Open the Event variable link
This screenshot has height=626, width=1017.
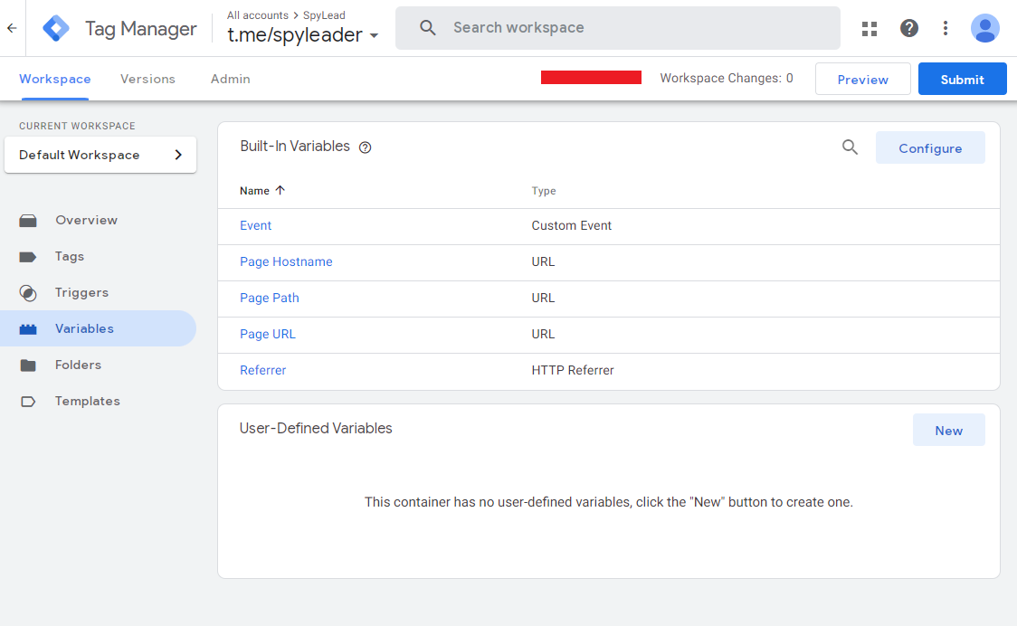pyautogui.click(x=255, y=226)
